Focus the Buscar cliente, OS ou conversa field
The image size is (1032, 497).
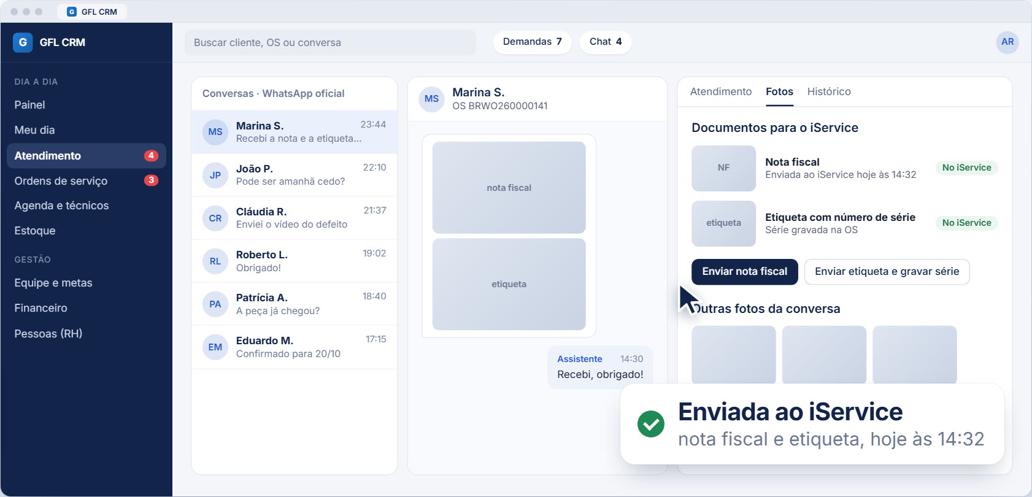tap(330, 42)
